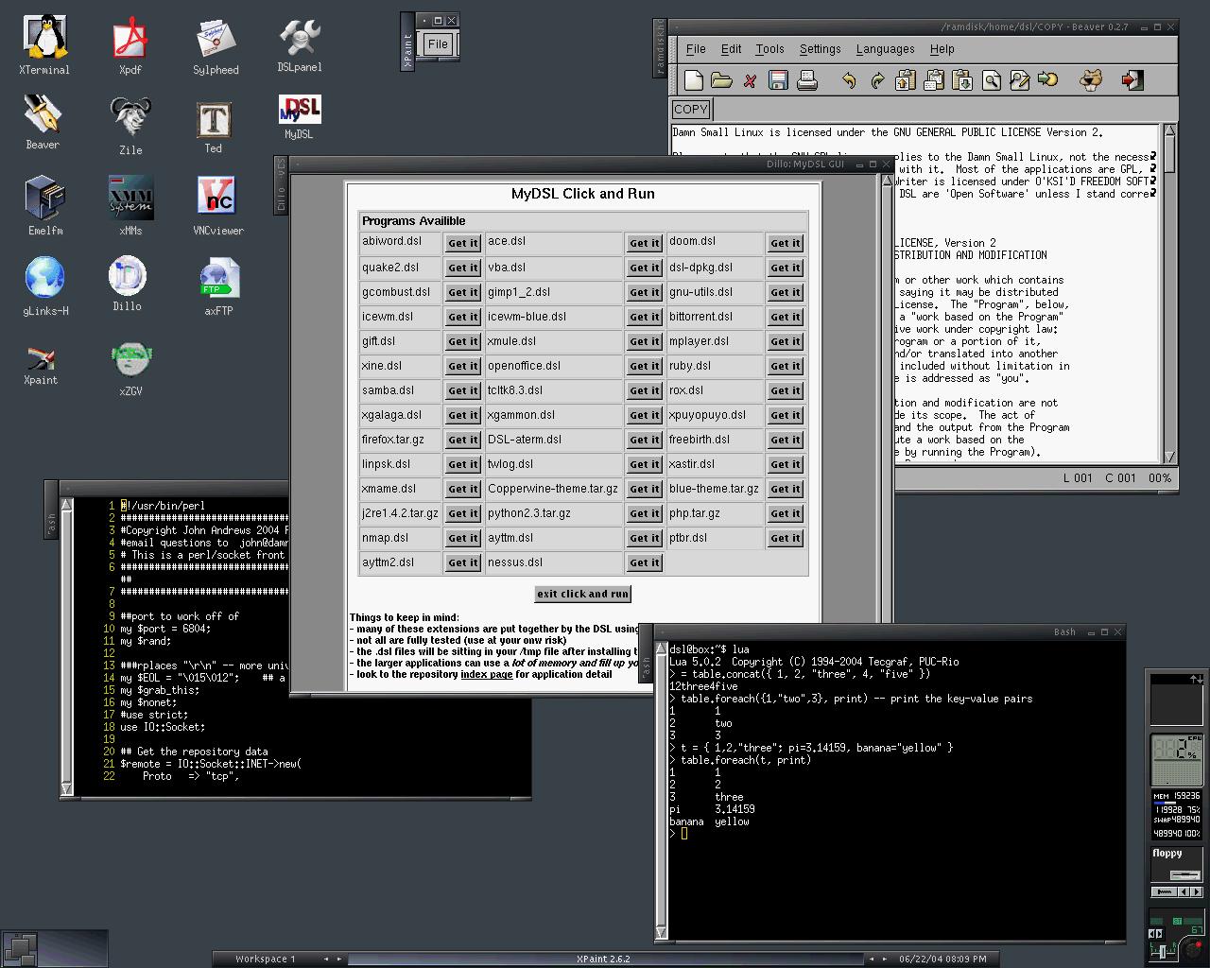Open Beaver's Help menu
This screenshot has height=968, width=1210.
[942, 49]
